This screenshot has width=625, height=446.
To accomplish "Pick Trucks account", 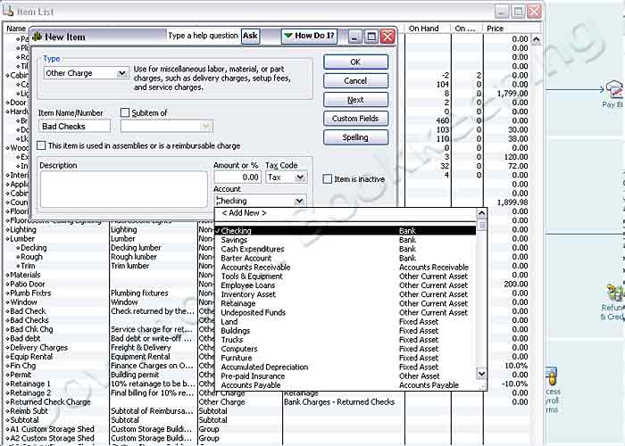I will 346,340.
